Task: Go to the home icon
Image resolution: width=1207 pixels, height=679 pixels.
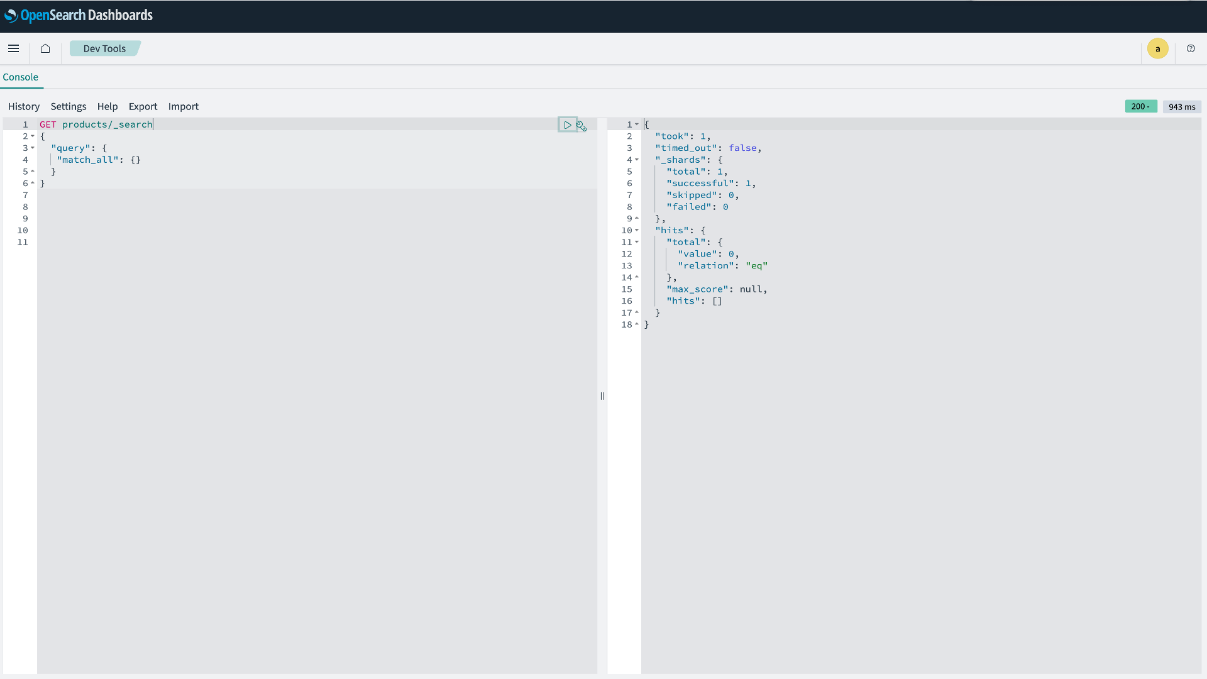Action: click(45, 48)
